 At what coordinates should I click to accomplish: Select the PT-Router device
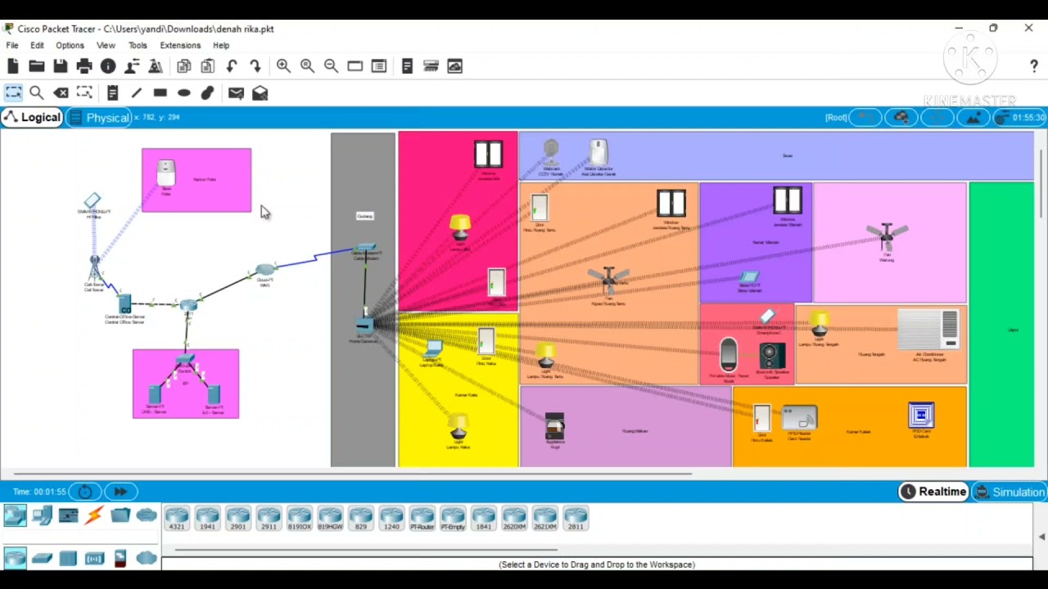[422, 519]
